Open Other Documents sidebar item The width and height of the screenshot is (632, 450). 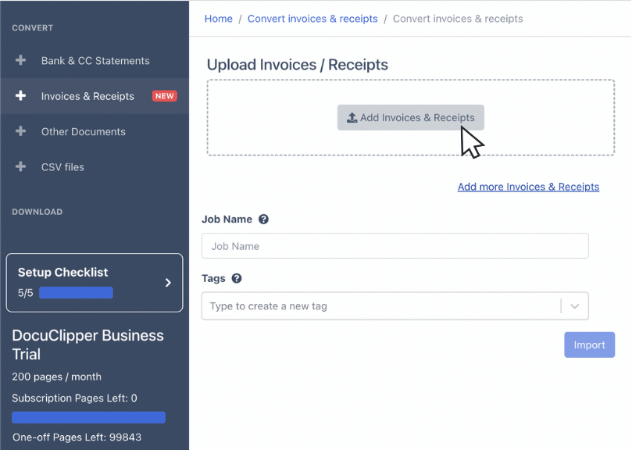[95, 131]
